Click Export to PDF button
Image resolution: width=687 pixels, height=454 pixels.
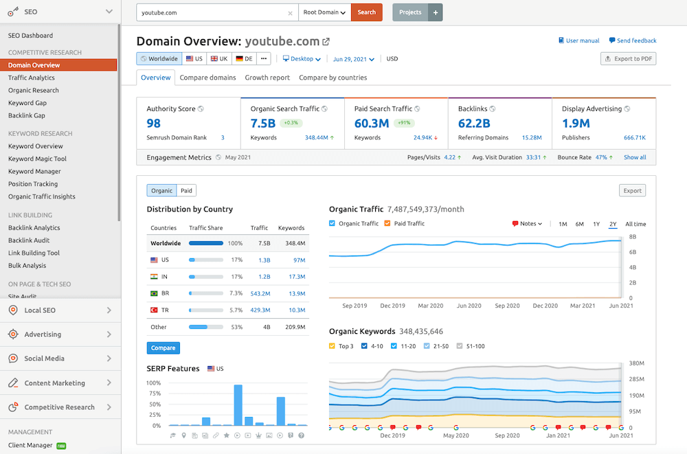pyautogui.click(x=629, y=58)
